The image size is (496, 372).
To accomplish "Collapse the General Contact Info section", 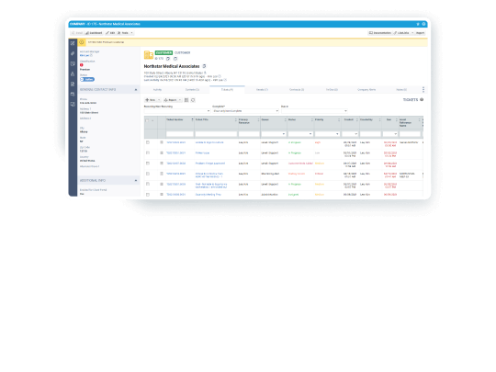I will (x=136, y=90).
